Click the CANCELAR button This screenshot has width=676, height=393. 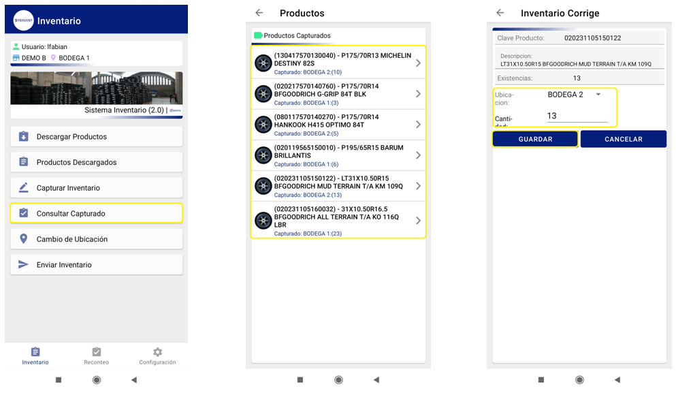pos(624,139)
